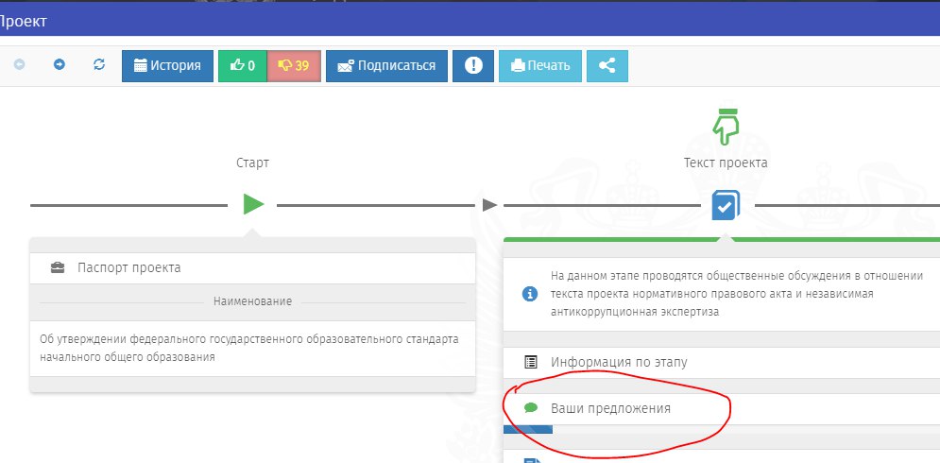Select the blue Текст проекта stage icon
The image size is (940, 463).
[x=726, y=205]
